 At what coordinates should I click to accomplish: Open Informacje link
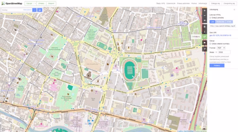[203, 3]
